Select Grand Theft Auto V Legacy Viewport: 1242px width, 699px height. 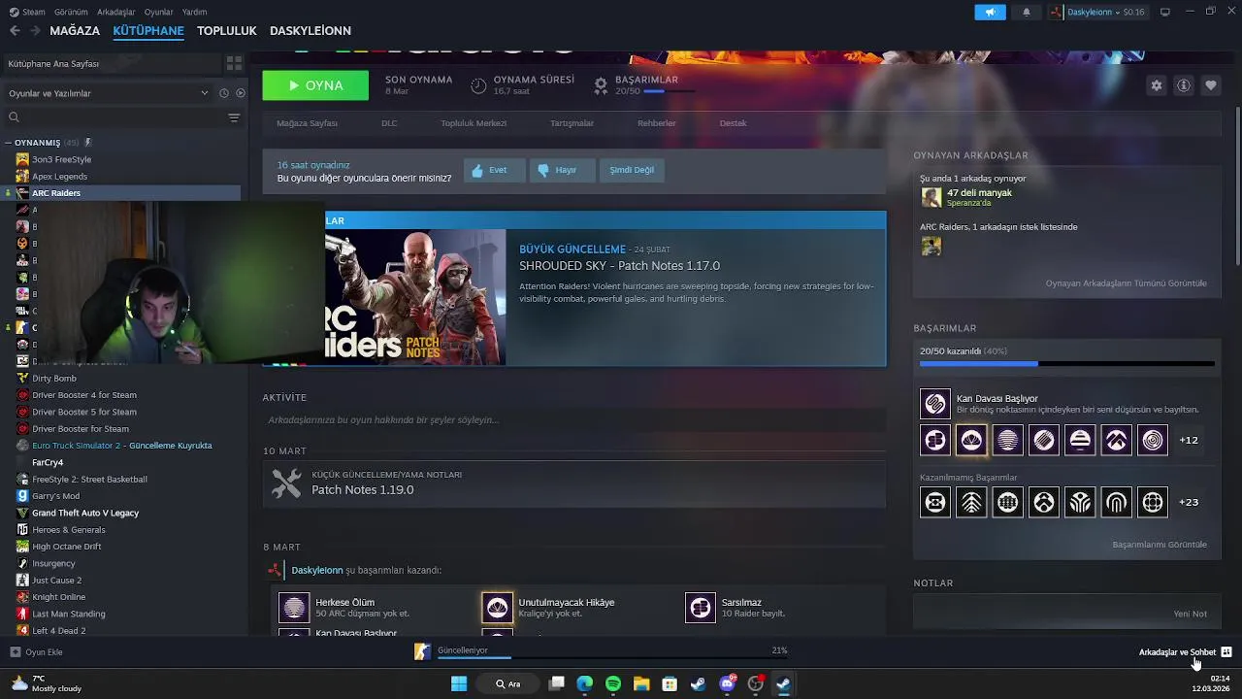(x=85, y=513)
